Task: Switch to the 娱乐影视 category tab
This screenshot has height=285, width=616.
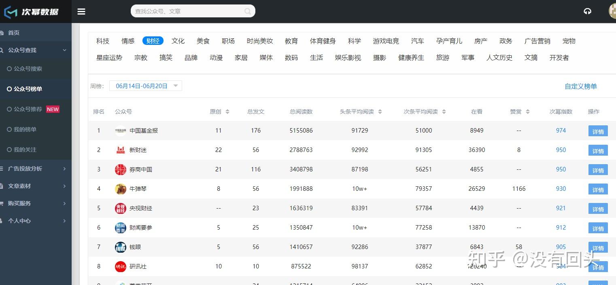Action: pyautogui.click(x=348, y=58)
